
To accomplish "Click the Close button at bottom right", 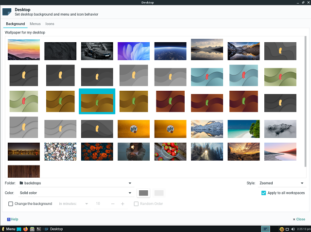I will [x=299, y=219].
